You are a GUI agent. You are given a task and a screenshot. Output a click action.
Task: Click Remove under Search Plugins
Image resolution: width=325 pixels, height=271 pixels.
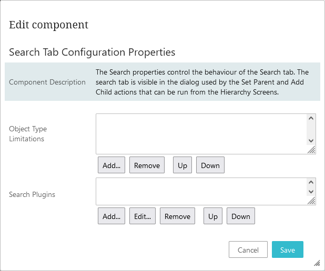(x=177, y=216)
